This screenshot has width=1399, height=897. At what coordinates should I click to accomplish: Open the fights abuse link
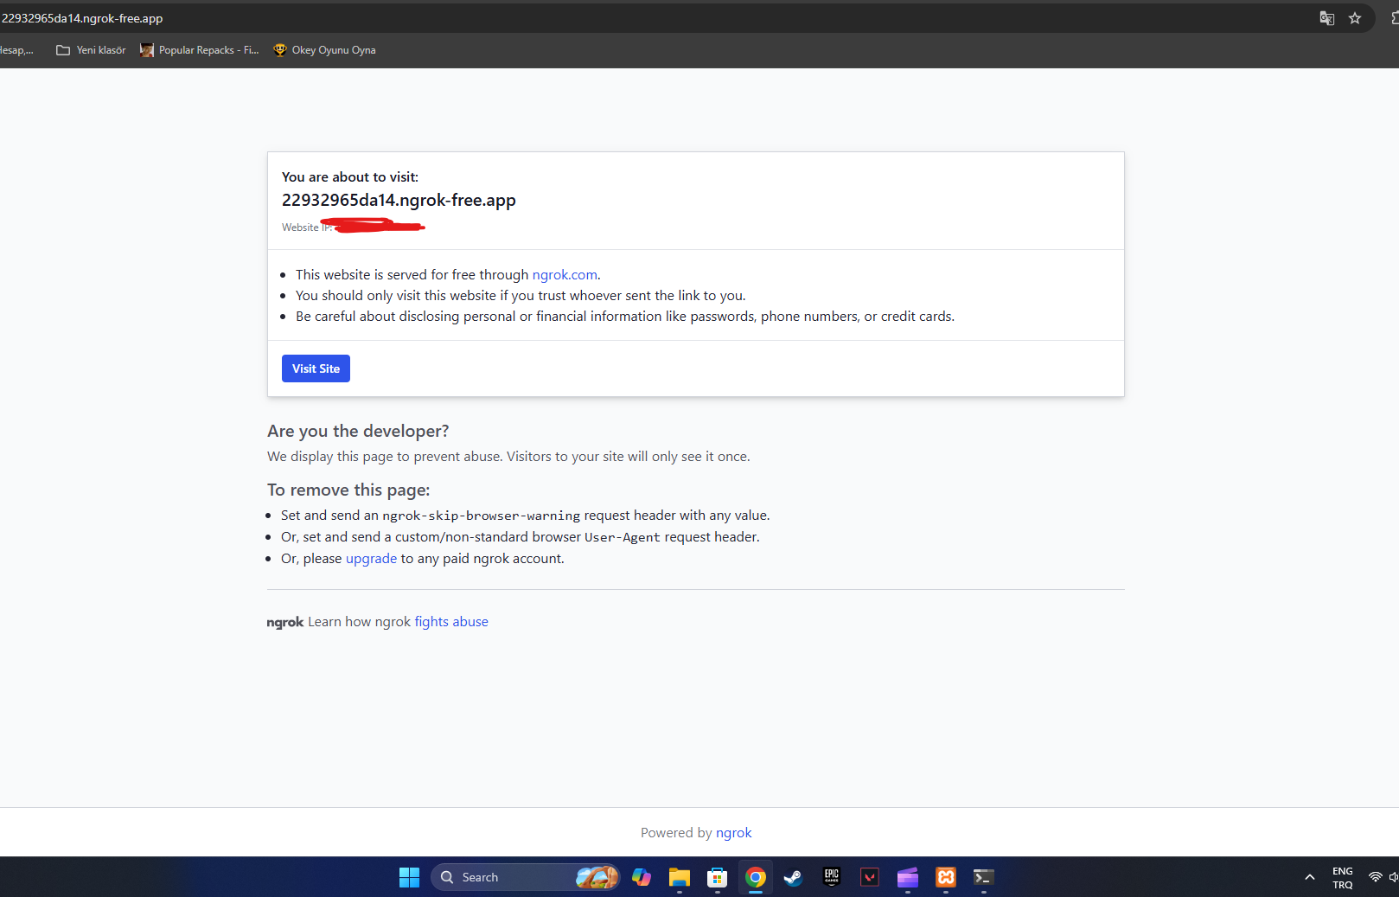451,621
